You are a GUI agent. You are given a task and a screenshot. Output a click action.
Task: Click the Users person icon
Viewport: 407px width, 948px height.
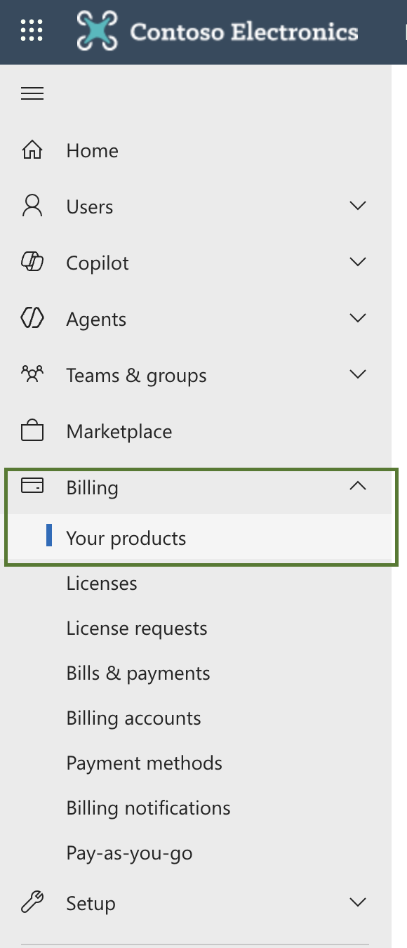click(32, 206)
